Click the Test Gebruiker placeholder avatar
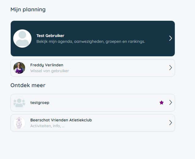 pyautogui.click(x=22, y=39)
